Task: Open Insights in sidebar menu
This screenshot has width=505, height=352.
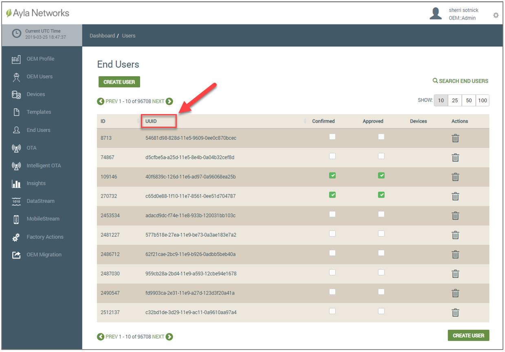Action: point(36,183)
